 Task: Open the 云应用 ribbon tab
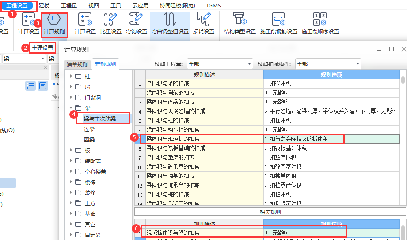tap(141, 5)
